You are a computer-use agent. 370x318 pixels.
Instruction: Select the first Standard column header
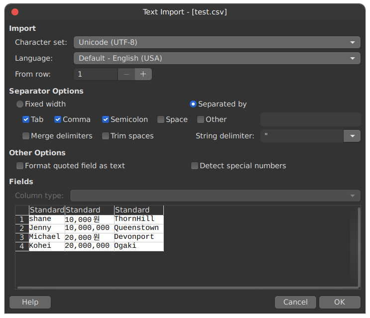click(x=47, y=210)
